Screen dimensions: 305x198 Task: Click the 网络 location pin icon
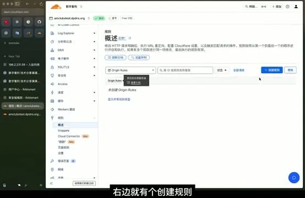(x=52, y=169)
